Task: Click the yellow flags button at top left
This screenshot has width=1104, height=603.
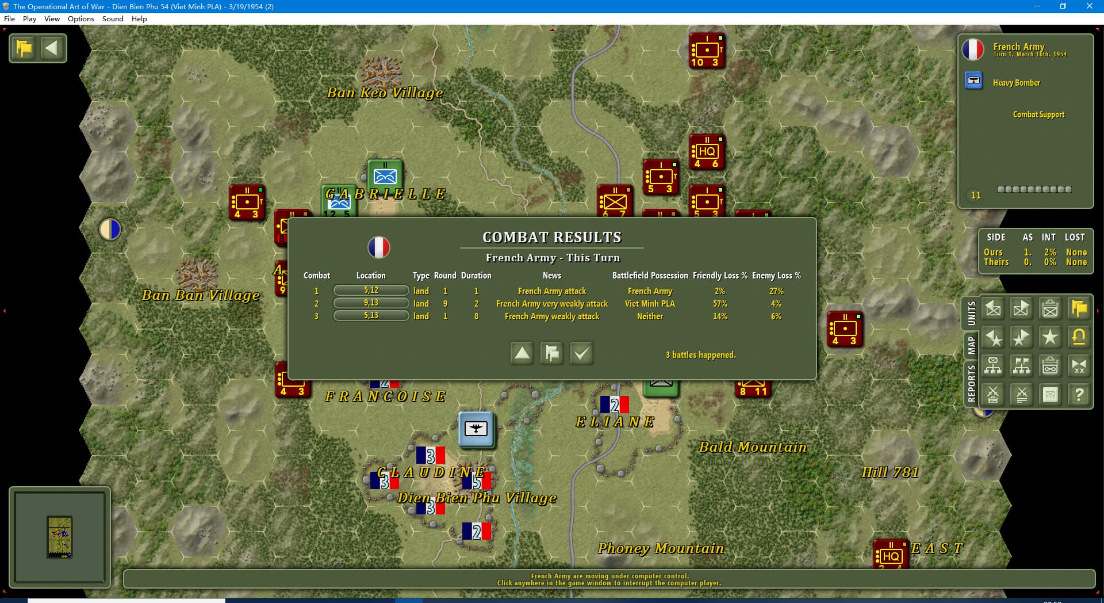Action: click(24, 48)
